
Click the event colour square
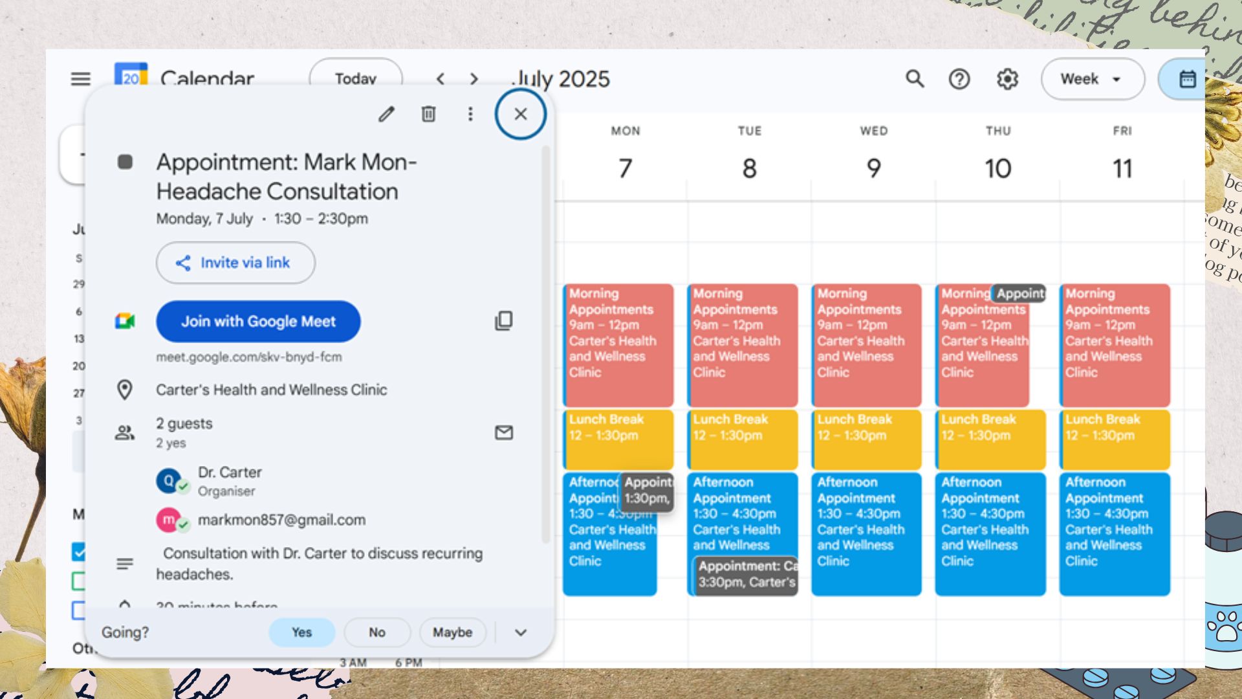click(x=125, y=162)
